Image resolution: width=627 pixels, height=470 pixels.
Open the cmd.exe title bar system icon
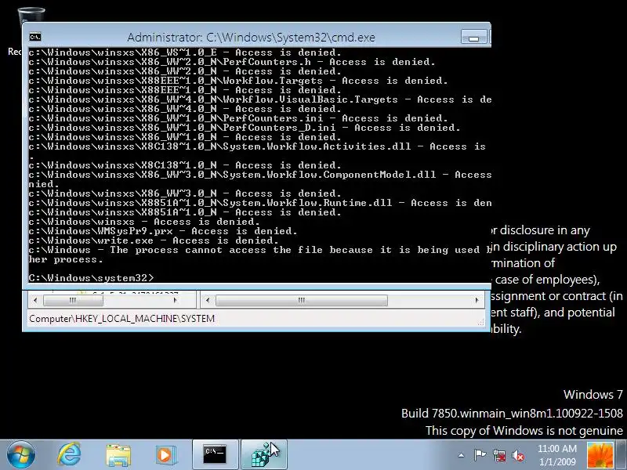click(x=35, y=37)
